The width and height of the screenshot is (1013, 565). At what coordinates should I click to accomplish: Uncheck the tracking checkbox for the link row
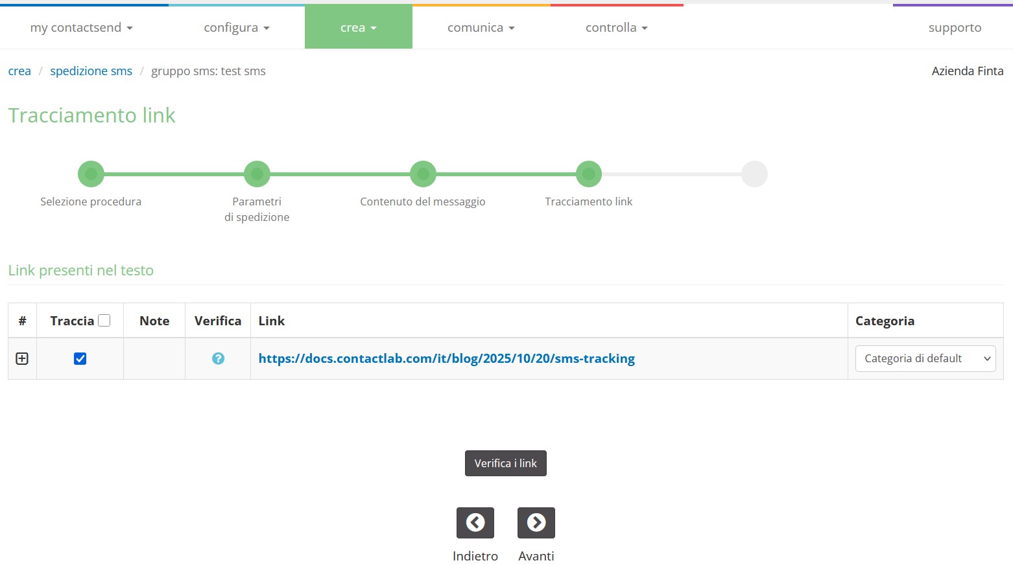80,358
